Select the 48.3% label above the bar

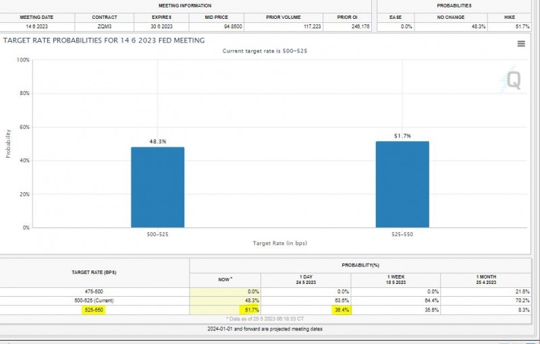coord(158,142)
